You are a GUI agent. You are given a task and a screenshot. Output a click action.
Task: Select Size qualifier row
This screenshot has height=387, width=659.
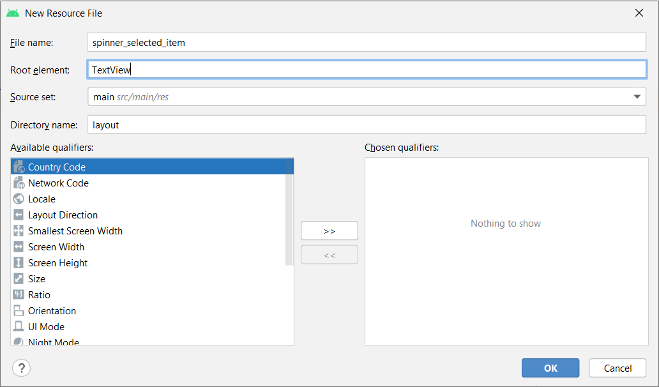click(x=152, y=278)
